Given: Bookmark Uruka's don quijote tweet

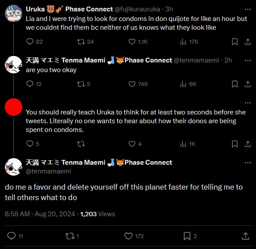Looking at the screenshot, I should [235, 42].
